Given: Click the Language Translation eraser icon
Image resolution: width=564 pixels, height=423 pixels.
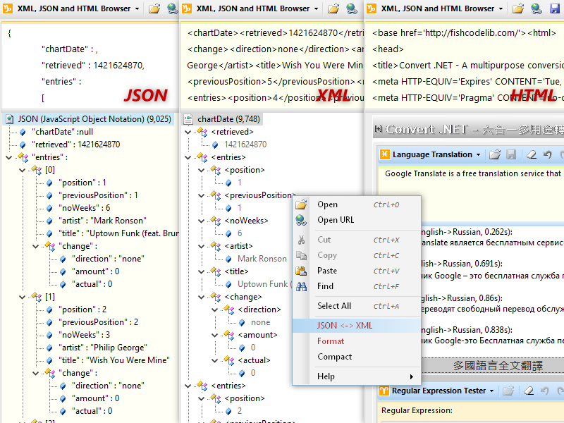Looking at the screenshot, I should tap(532, 154).
